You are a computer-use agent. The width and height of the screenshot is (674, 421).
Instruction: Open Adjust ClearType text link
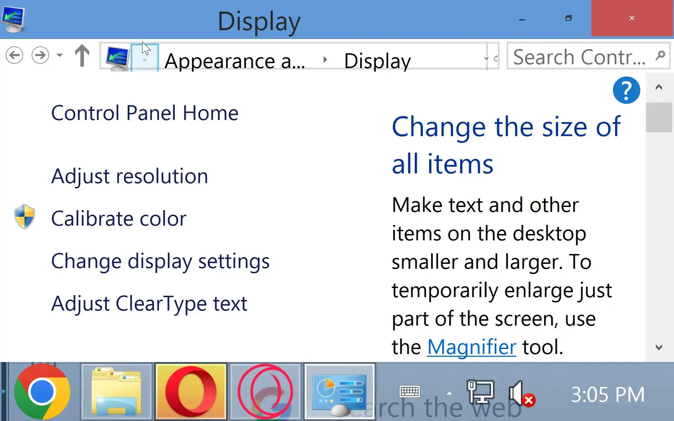[x=149, y=303]
